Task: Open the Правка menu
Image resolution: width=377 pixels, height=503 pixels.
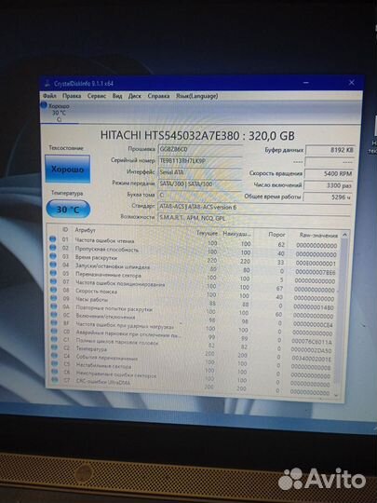Action: coord(72,96)
